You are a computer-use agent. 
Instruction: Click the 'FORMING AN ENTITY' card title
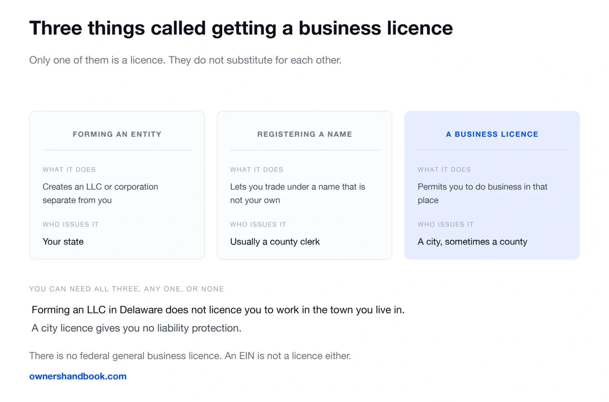117,134
